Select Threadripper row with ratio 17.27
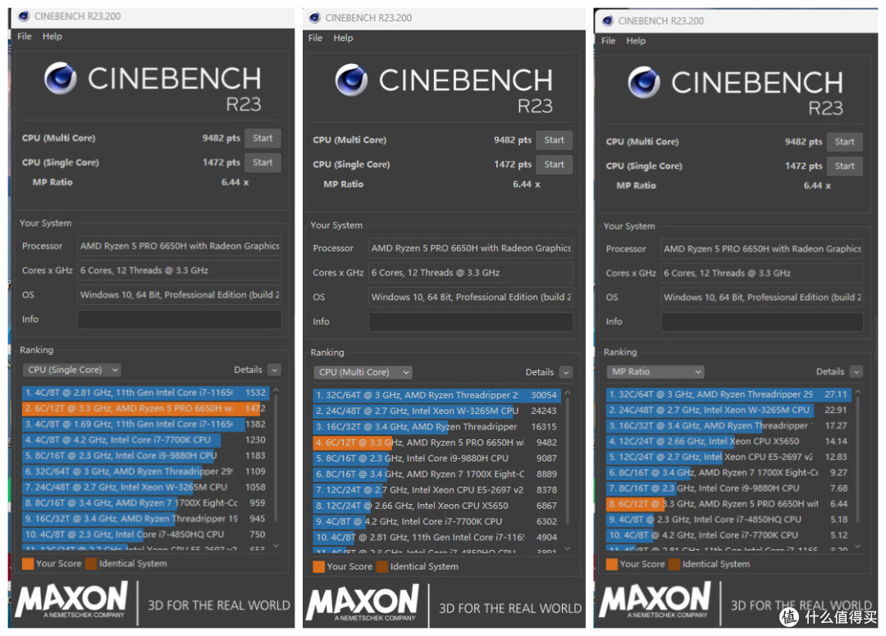The height and width of the screenshot is (636, 886). (729, 425)
